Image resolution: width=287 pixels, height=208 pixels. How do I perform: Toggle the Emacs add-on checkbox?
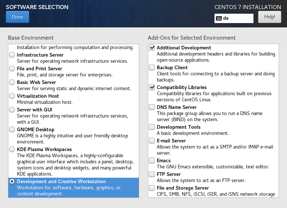pyautogui.click(x=152, y=161)
